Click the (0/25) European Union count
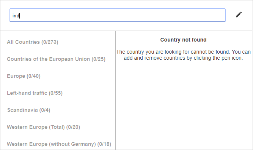 (x=98, y=59)
